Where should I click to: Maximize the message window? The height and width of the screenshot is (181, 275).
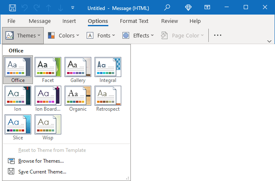click(x=246, y=7)
